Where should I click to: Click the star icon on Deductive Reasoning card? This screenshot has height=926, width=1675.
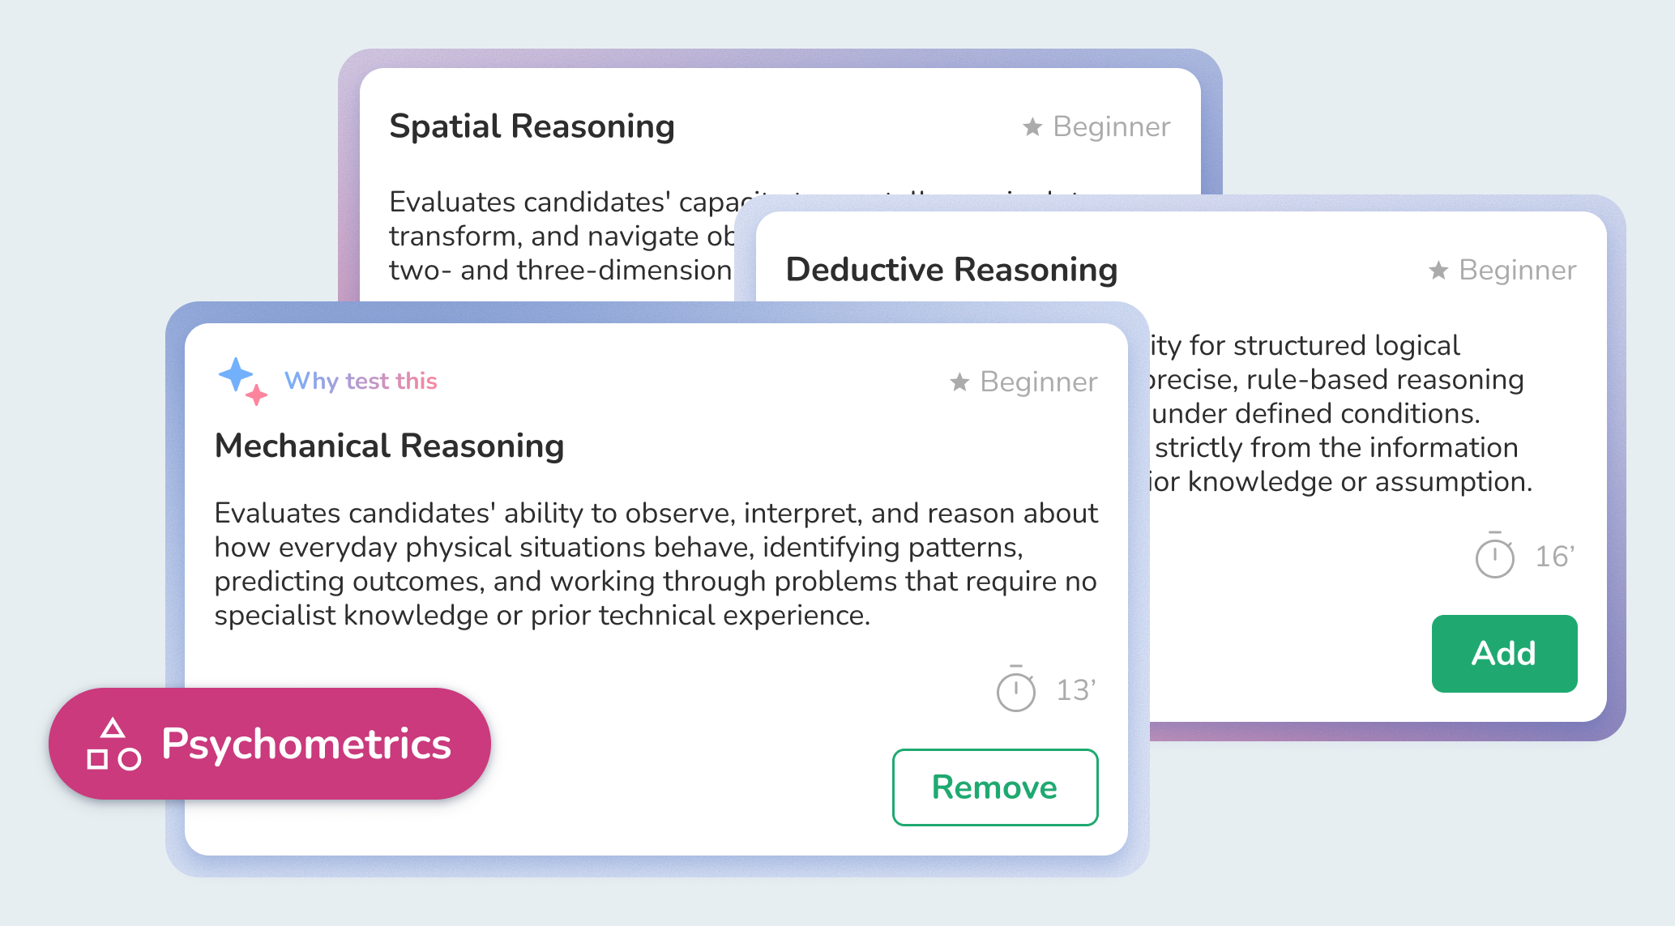tap(1438, 270)
